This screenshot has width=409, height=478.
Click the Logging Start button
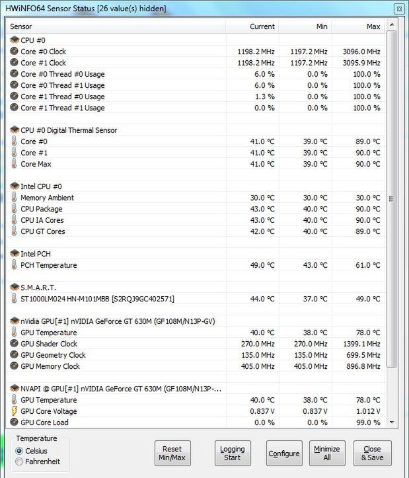click(x=233, y=453)
